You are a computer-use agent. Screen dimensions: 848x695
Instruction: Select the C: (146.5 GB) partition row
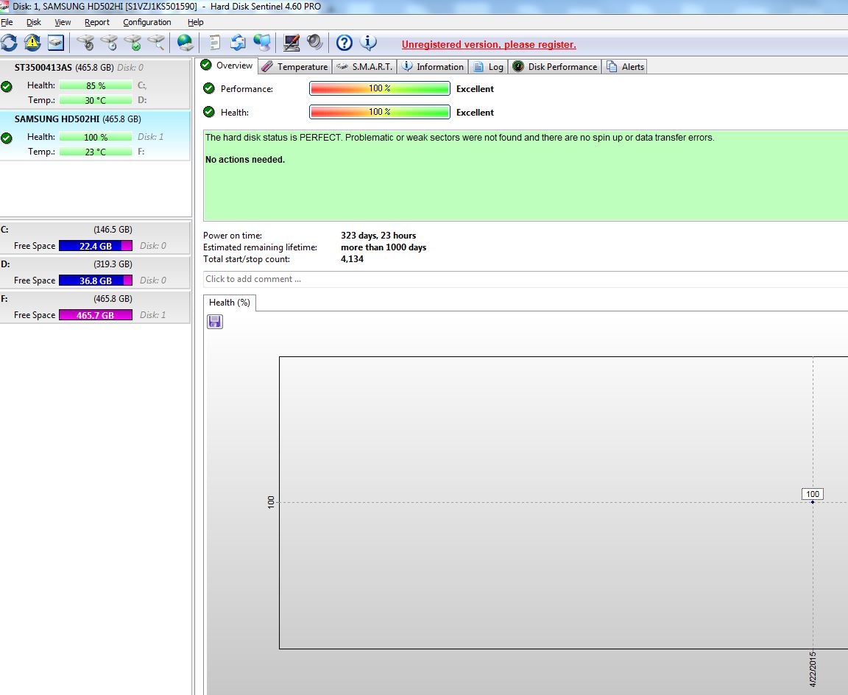(95, 238)
